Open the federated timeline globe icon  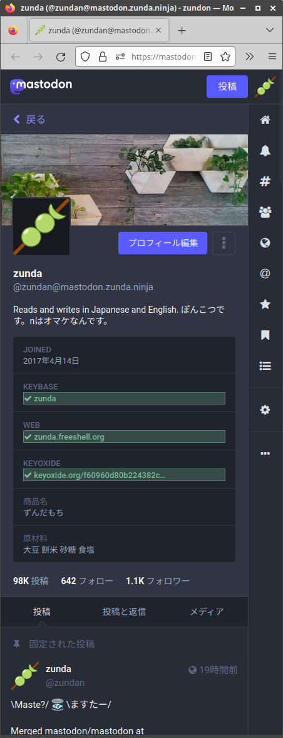[x=265, y=243]
